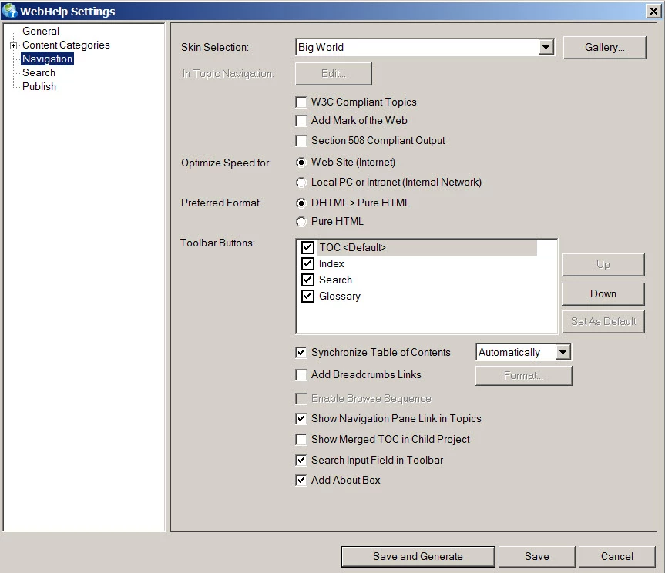The image size is (665, 573).
Task: Select the Index row in toolbar list
Action: point(331,263)
